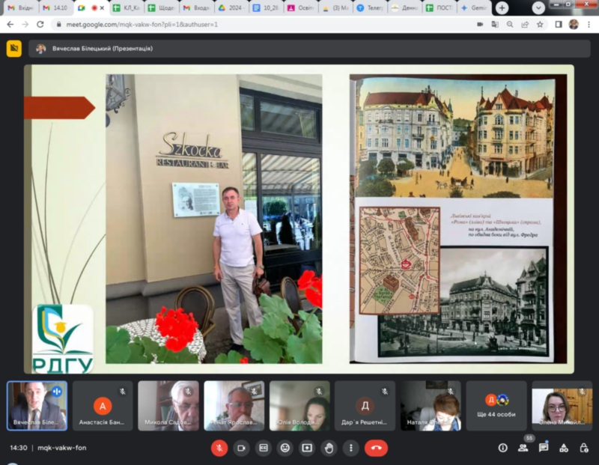599x465 pixels.
Task: Show the participants people panel
Action: tap(523, 448)
